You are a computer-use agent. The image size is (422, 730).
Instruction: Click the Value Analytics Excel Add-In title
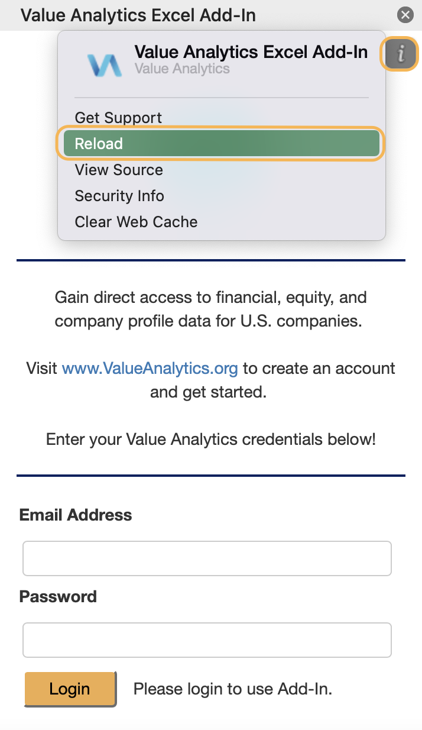click(x=137, y=15)
